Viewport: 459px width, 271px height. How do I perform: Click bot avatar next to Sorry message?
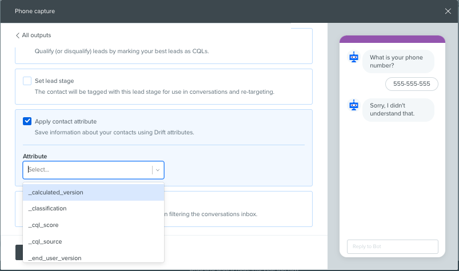coord(354,105)
